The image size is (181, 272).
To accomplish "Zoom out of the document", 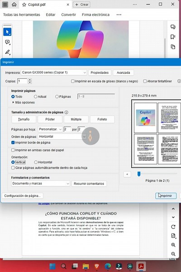I will pyautogui.click(x=173, y=254).
